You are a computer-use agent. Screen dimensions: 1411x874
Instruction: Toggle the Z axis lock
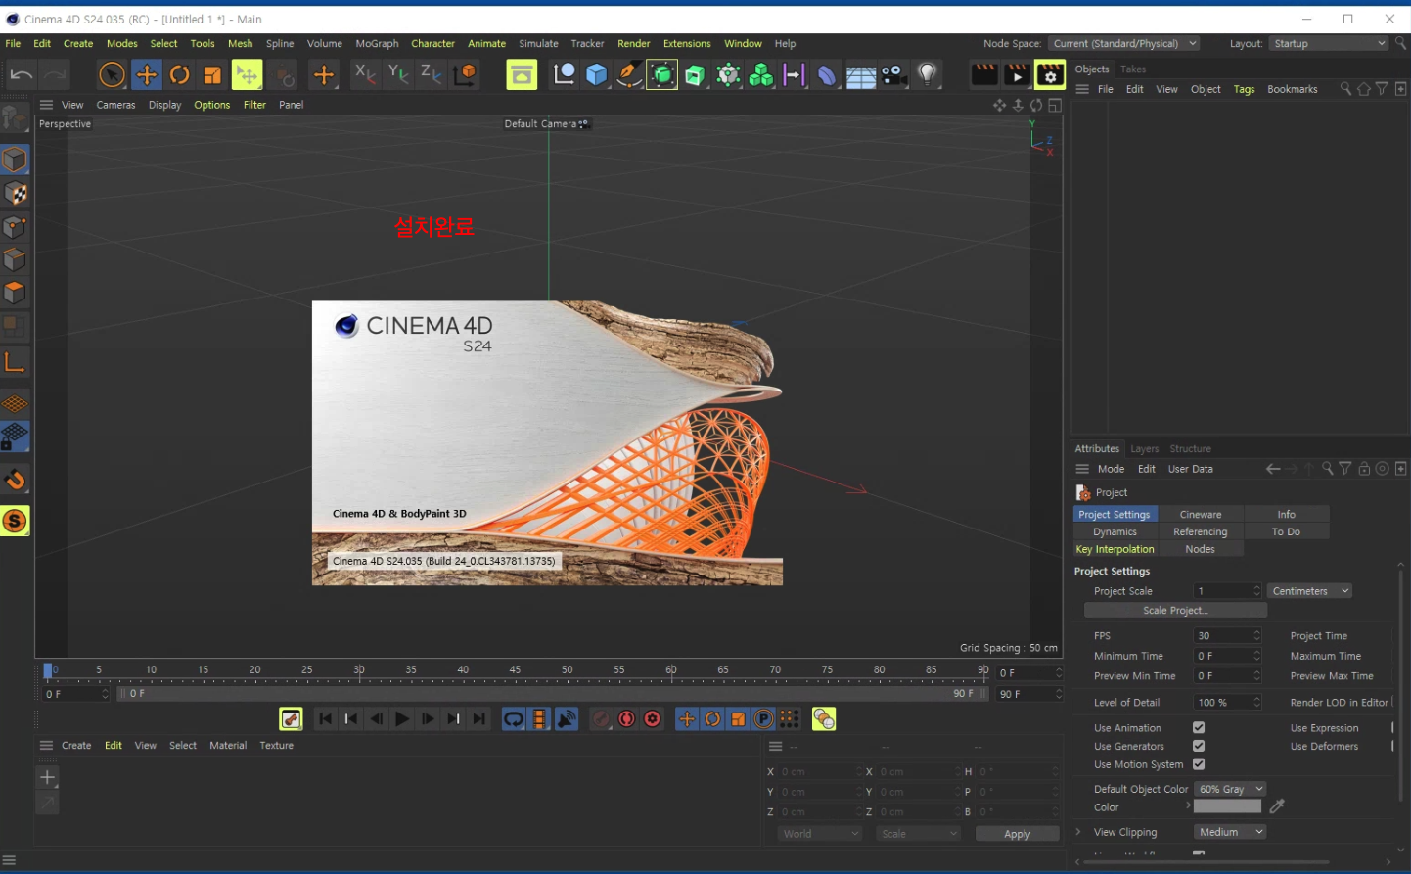pyautogui.click(x=431, y=73)
